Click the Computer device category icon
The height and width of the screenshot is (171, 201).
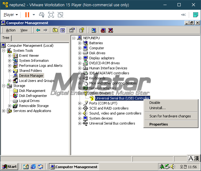point(85,48)
